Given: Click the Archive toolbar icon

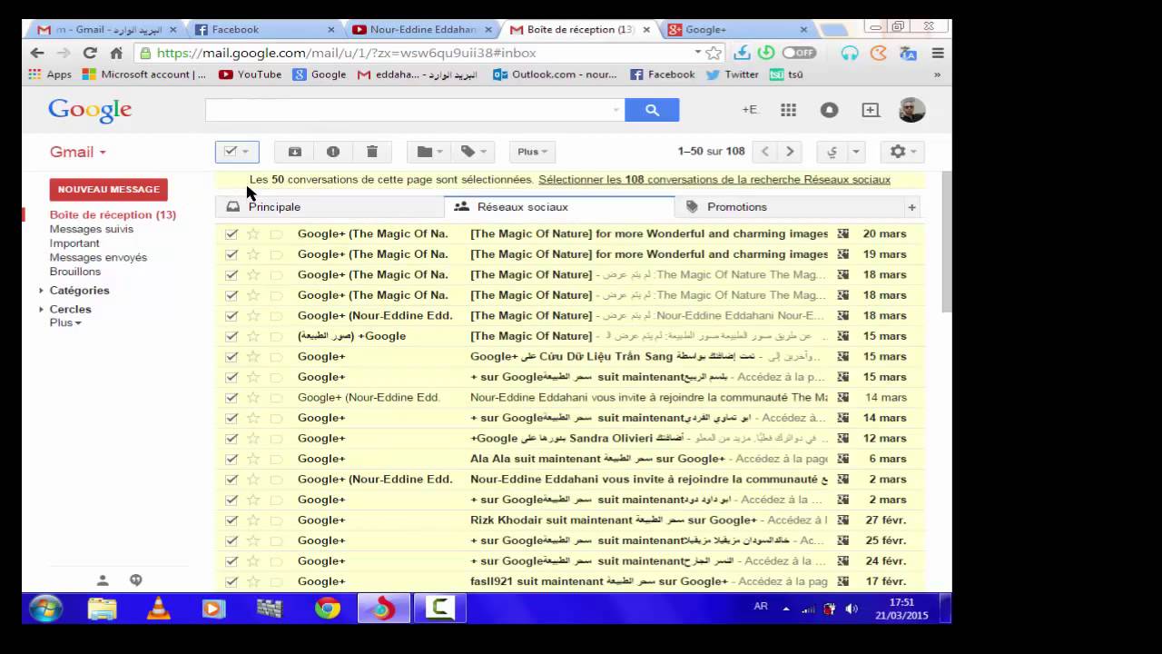Looking at the screenshot, I should pyautogui.click(x=295, y=152).
